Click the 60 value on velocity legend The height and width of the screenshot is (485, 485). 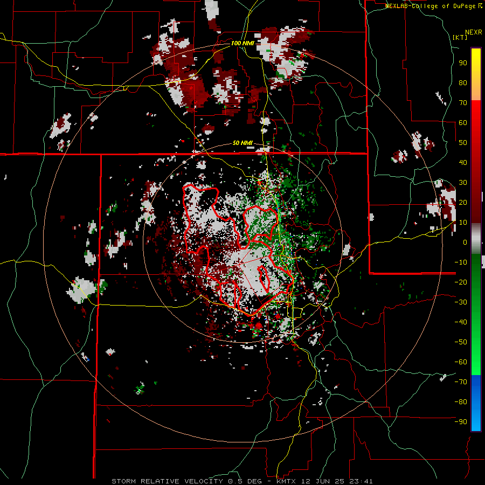463,122
